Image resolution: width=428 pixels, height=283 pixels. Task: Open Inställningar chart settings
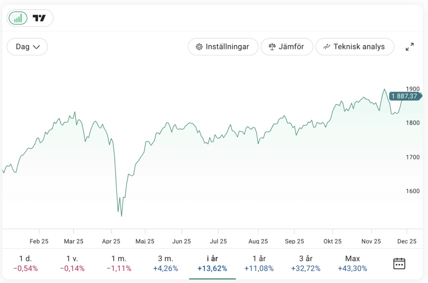222,47
